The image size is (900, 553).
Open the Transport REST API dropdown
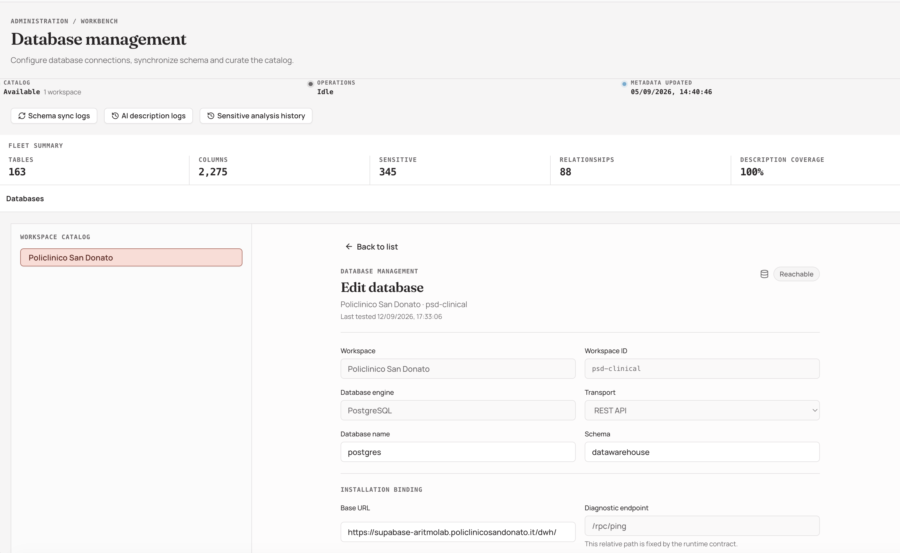(x=702, y=410)
